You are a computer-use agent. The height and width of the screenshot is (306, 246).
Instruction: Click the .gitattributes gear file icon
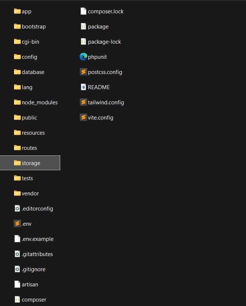click(17, 254)
